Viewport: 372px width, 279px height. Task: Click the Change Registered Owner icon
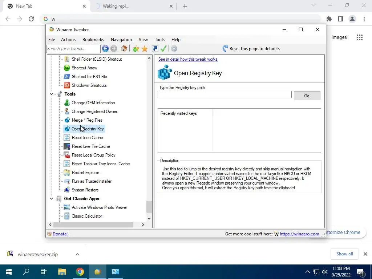[67, 111]
